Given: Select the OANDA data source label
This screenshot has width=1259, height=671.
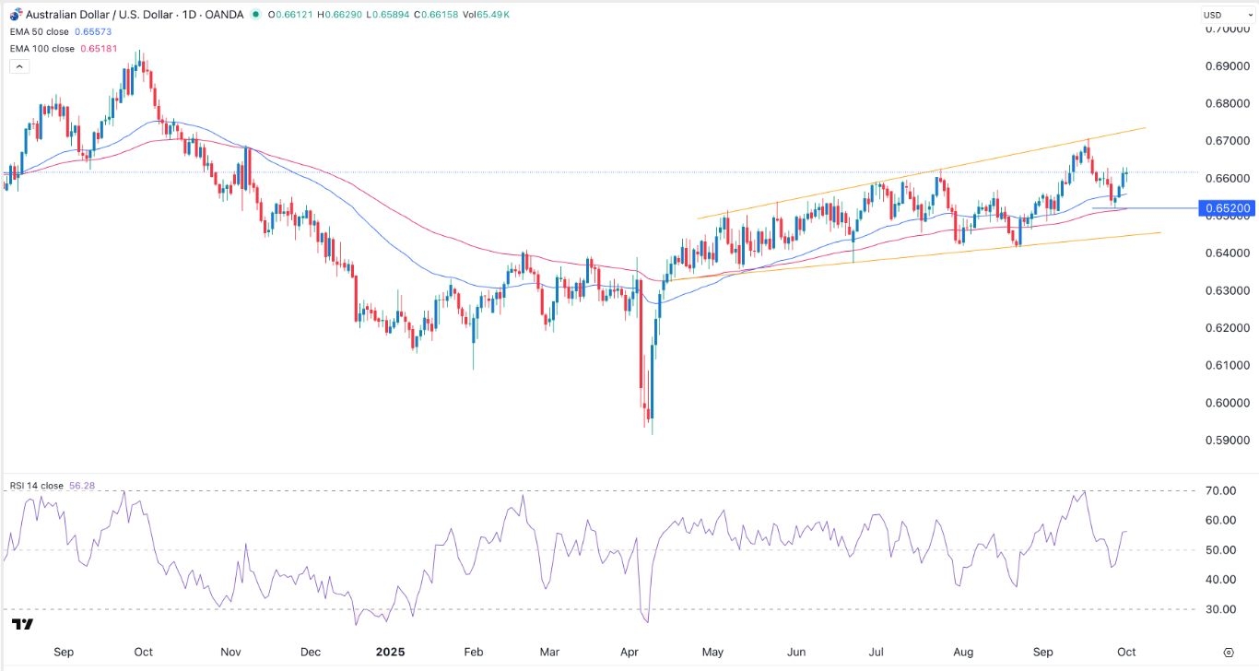Looking at the screenshot, I should [223, 15].
